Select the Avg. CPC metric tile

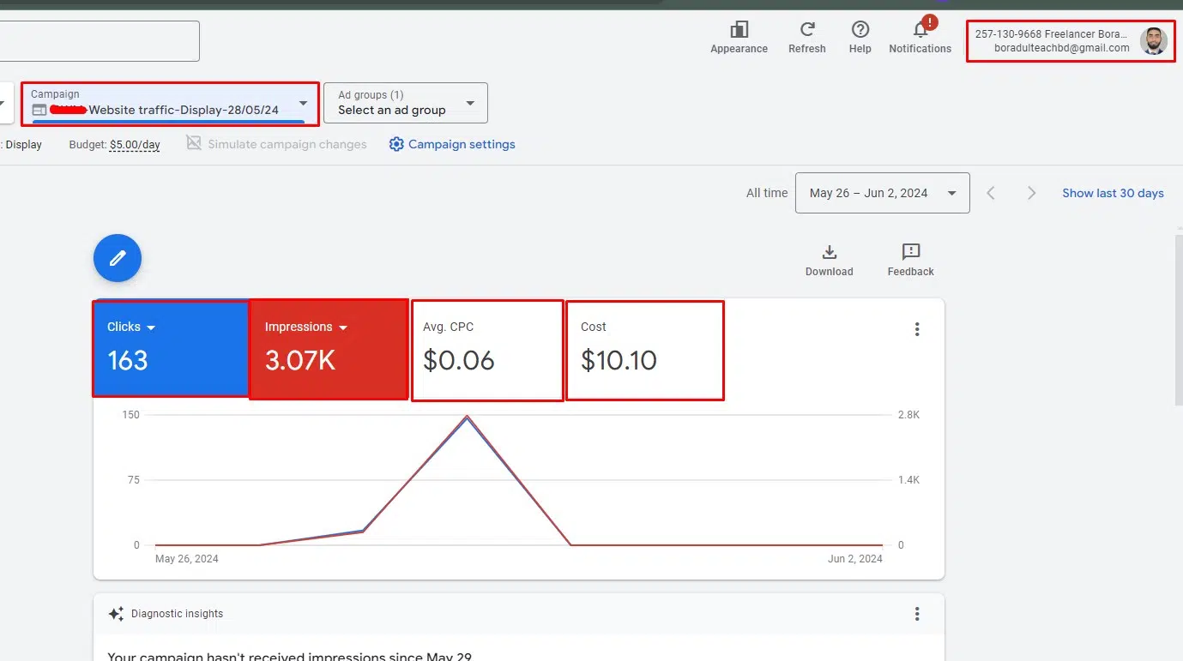486,348
